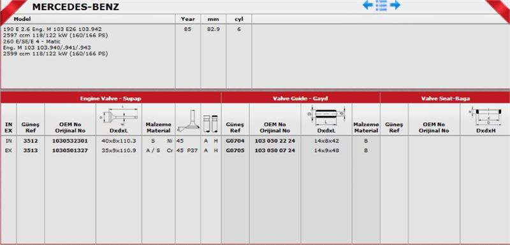Click the '260 E/SE/E 4 - Matic' line
Screen dimensions: 510x245
[31, 41]
